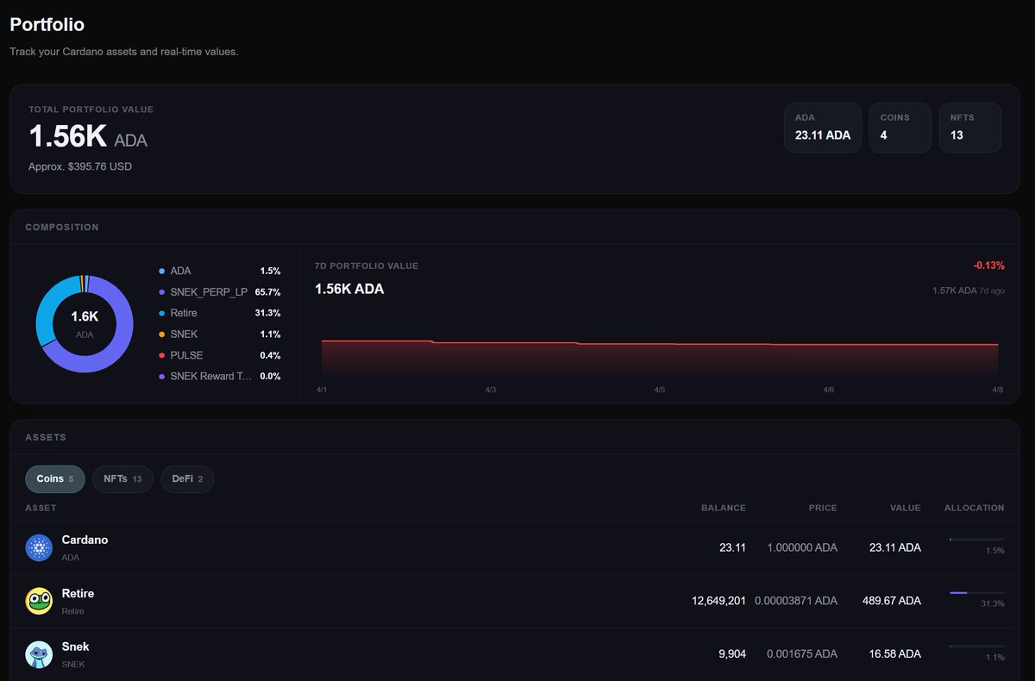The height and width of the screenshot is (681, 1035).
Task: Click the SNEK_PERP_LP legend color dot
Action: point(162,292)
